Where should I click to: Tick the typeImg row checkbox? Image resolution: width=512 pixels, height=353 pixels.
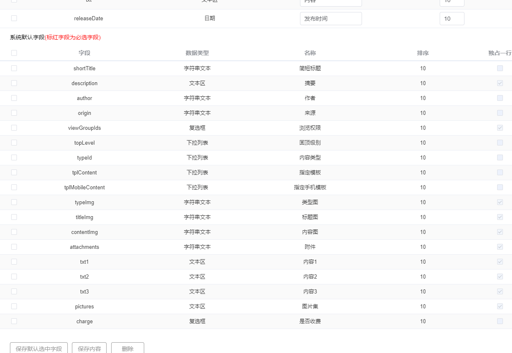pyautogui.click(x=14, y=202)
